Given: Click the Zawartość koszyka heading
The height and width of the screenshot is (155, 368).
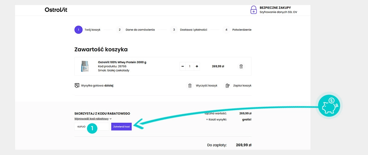Looking at the screenshot, I should click(x=101, y=49).
